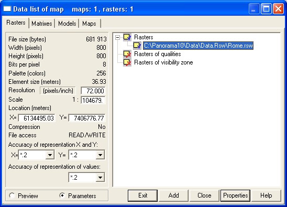Image resolution: width=287 pixels, height=207 pixels.
Task: Select the C:\Panorama10\Data\Data.Rsw\Rome.rsw tree item
Action: point(198,46)
